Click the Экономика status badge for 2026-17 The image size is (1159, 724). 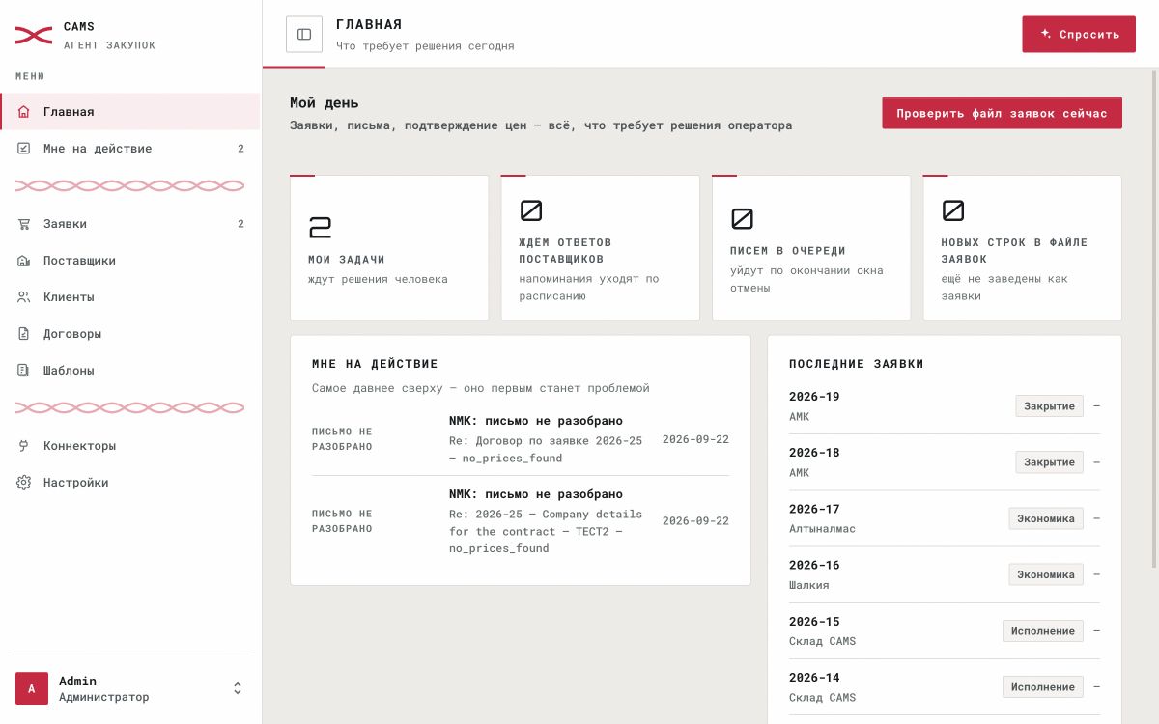coord(1046,518)
